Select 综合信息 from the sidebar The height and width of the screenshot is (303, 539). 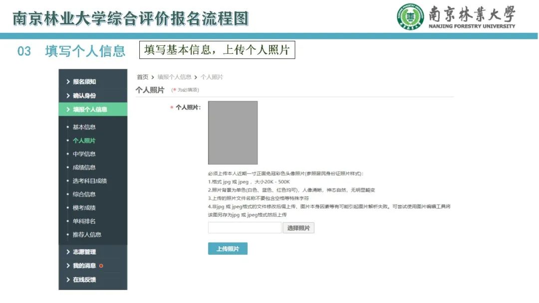[x=84, y=194]
